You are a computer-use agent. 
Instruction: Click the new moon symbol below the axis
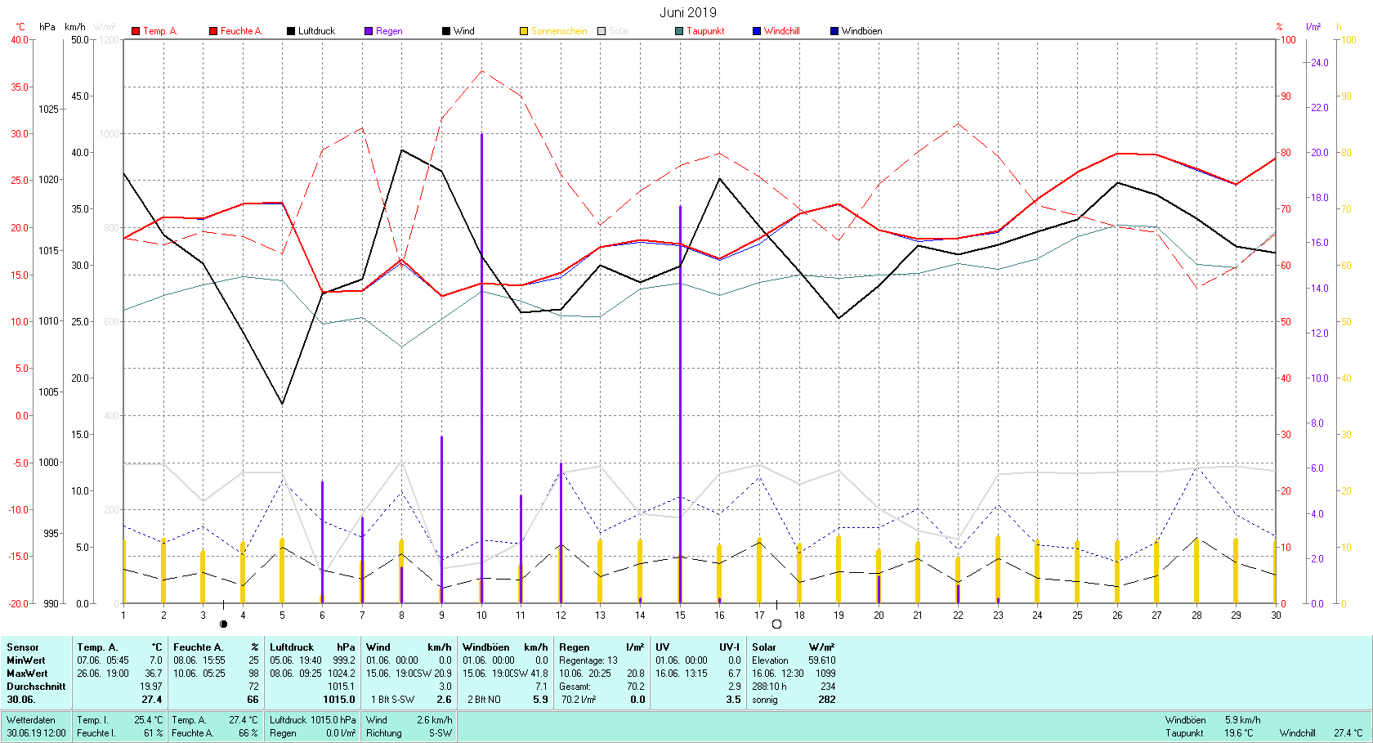click(223, 624)
